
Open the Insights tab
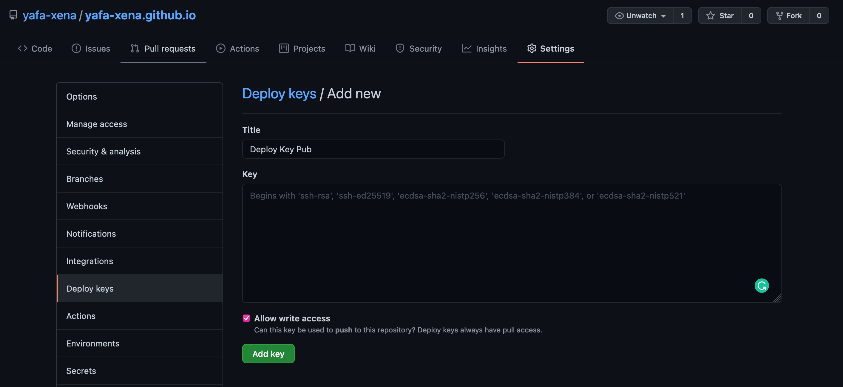coord(485,48)
